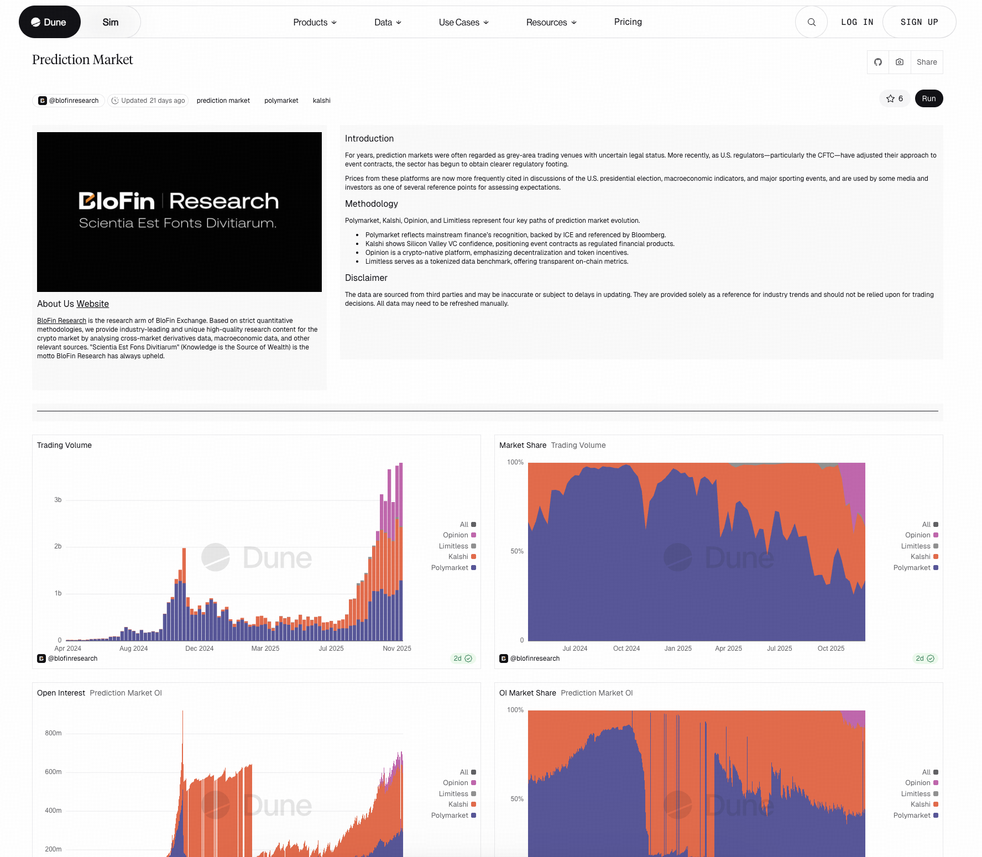Open the BloFin Research Website link
This screenshot has height=857, width=982.
point(92,304)
